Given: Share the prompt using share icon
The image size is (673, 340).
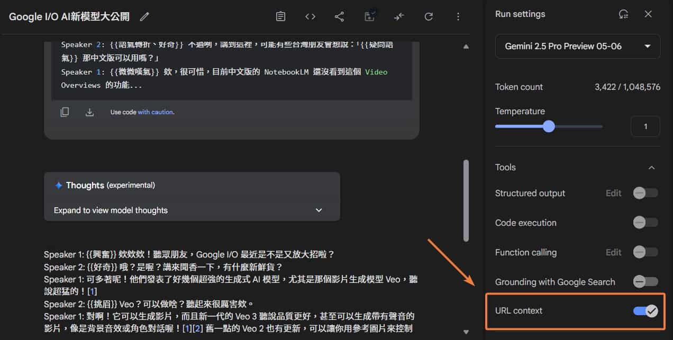Looking at the screenshot, I should 340,16.
